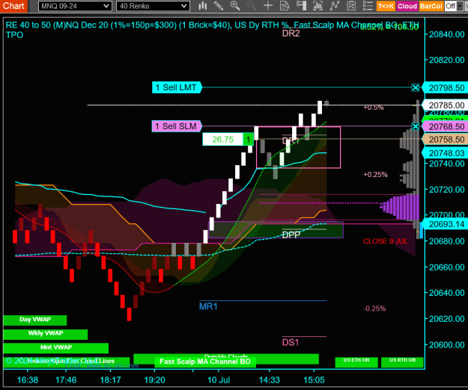This screenshot has width=468, height=390.
Task: Click the MR1 level label
Action: pos(208,306)
